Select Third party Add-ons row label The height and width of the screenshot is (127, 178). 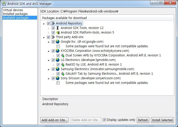70,37
